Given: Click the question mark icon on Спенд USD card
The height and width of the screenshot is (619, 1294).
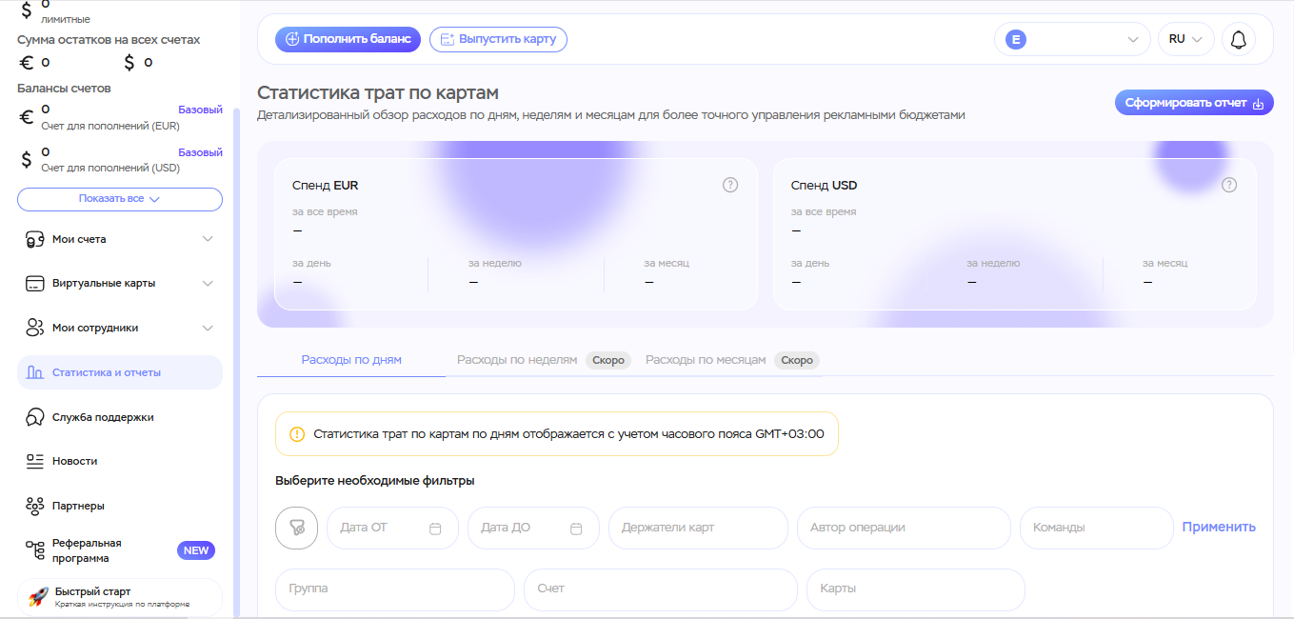Looking at the screenshot, I should [x=1229, y=185].
